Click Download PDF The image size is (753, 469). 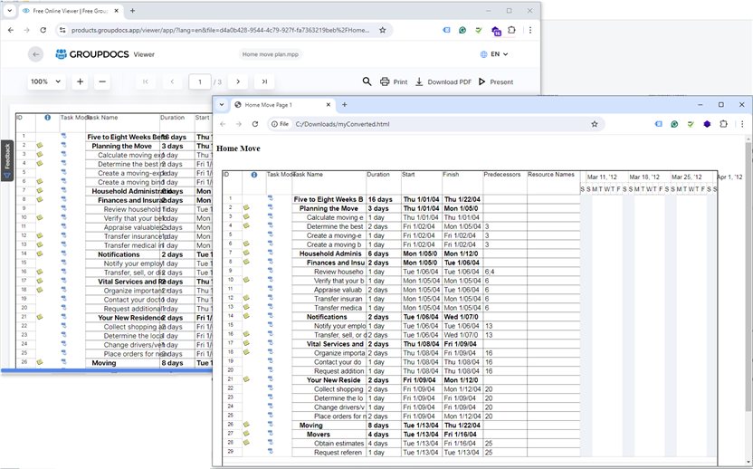pos(443,81)
